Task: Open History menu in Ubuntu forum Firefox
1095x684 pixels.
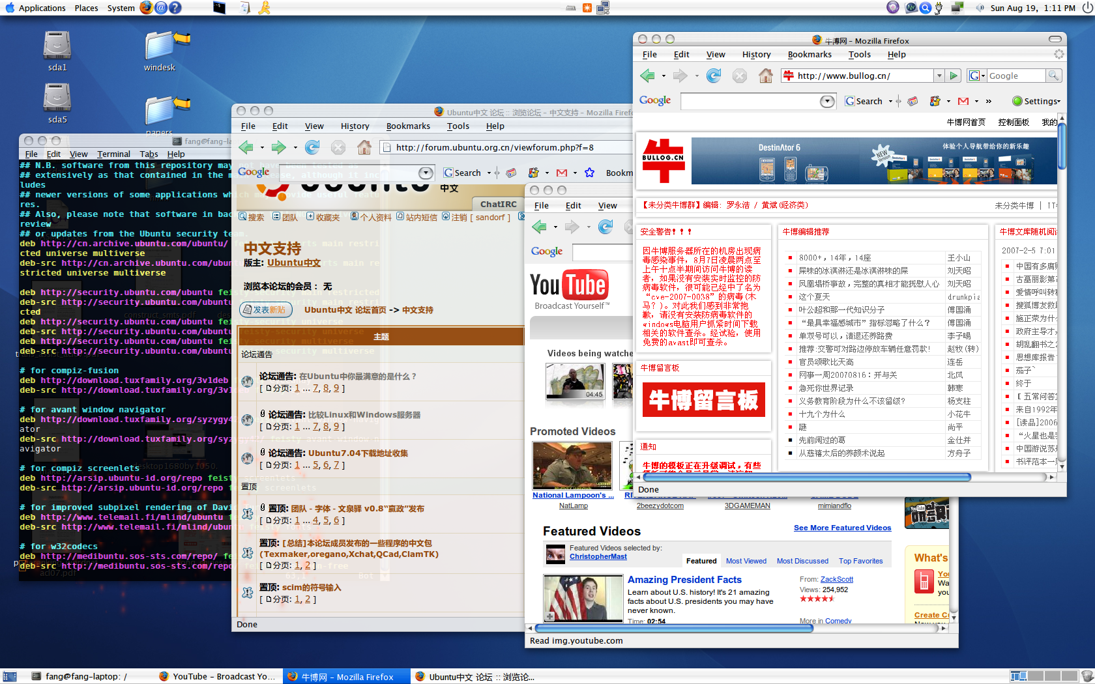Action: pos(355,126)
